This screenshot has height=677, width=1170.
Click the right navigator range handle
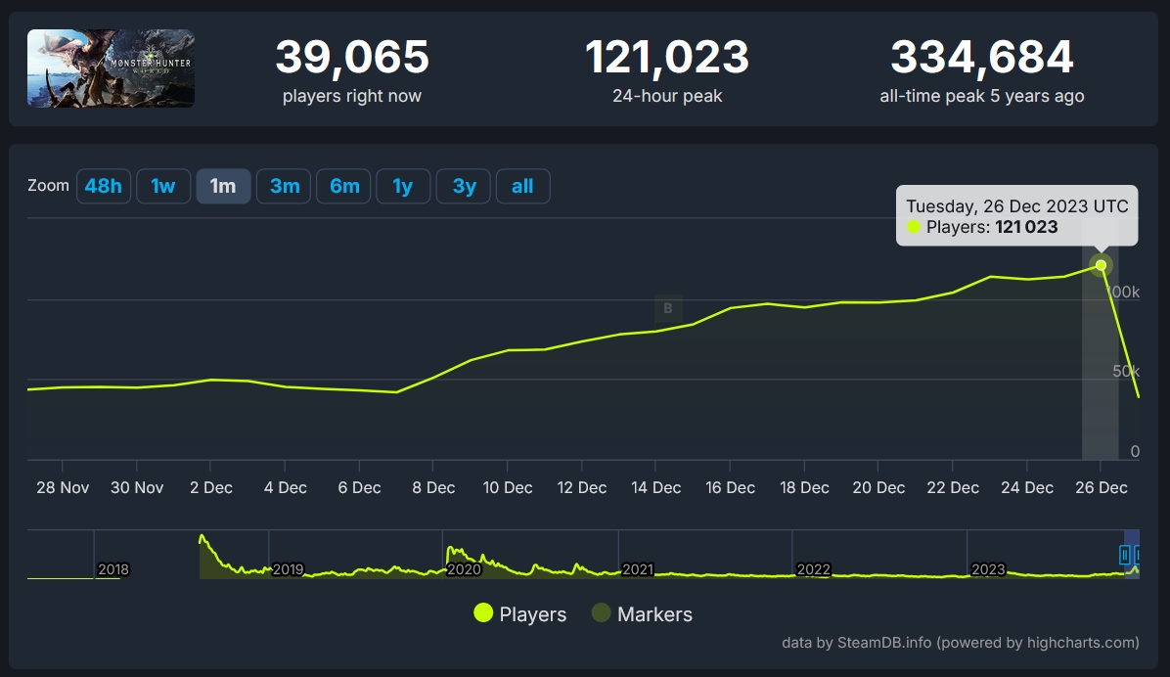(x=1139, y=555)
